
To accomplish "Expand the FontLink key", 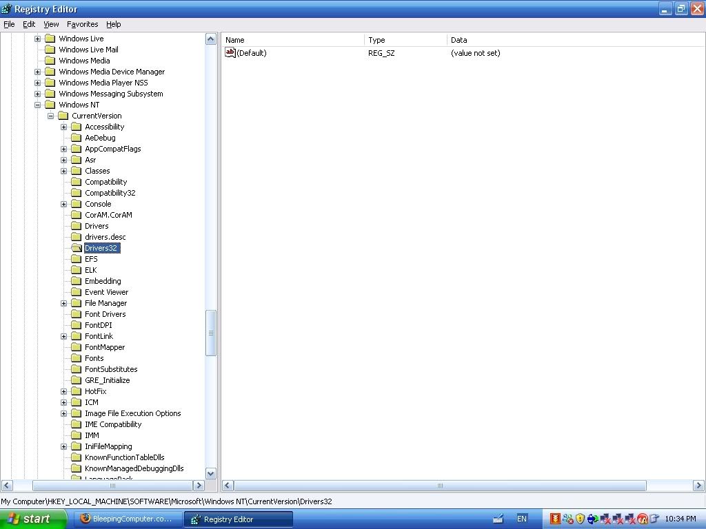I will coord(64,336).
